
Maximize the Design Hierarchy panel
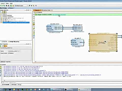27,10
